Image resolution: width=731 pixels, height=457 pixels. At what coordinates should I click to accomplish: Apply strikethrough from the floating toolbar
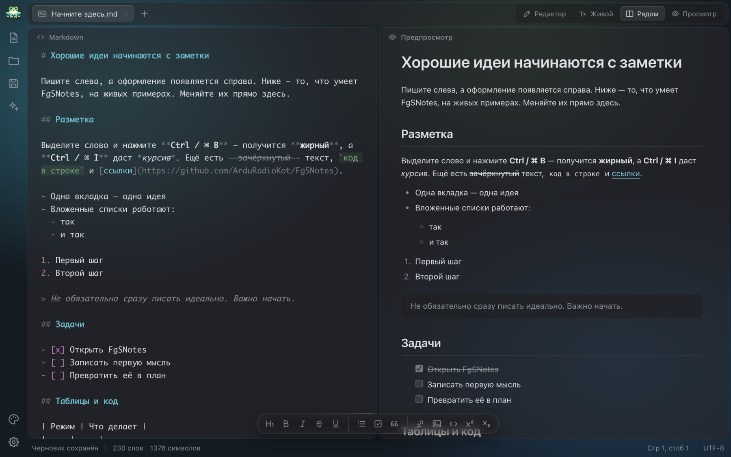point(319,424)
